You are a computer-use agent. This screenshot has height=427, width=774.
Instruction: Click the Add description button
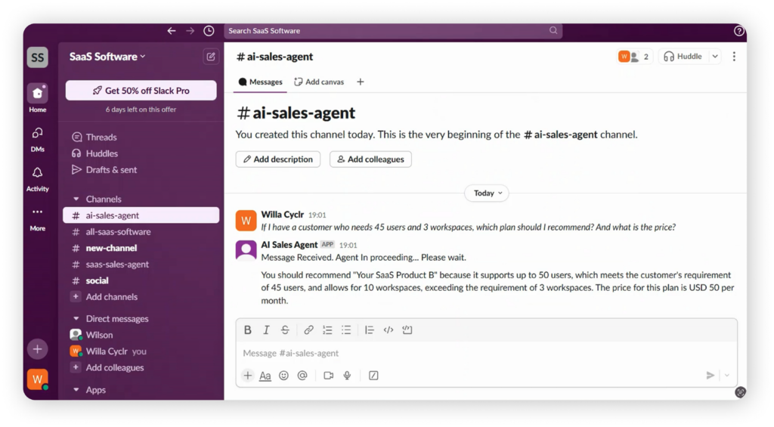tap(278, 159)
